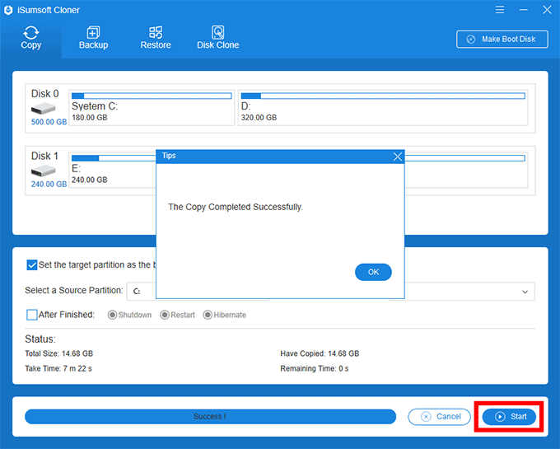This screenshot has height=449, width=560.
Task: Uncheck Set the target partition as boot
Action: [32, 265]
